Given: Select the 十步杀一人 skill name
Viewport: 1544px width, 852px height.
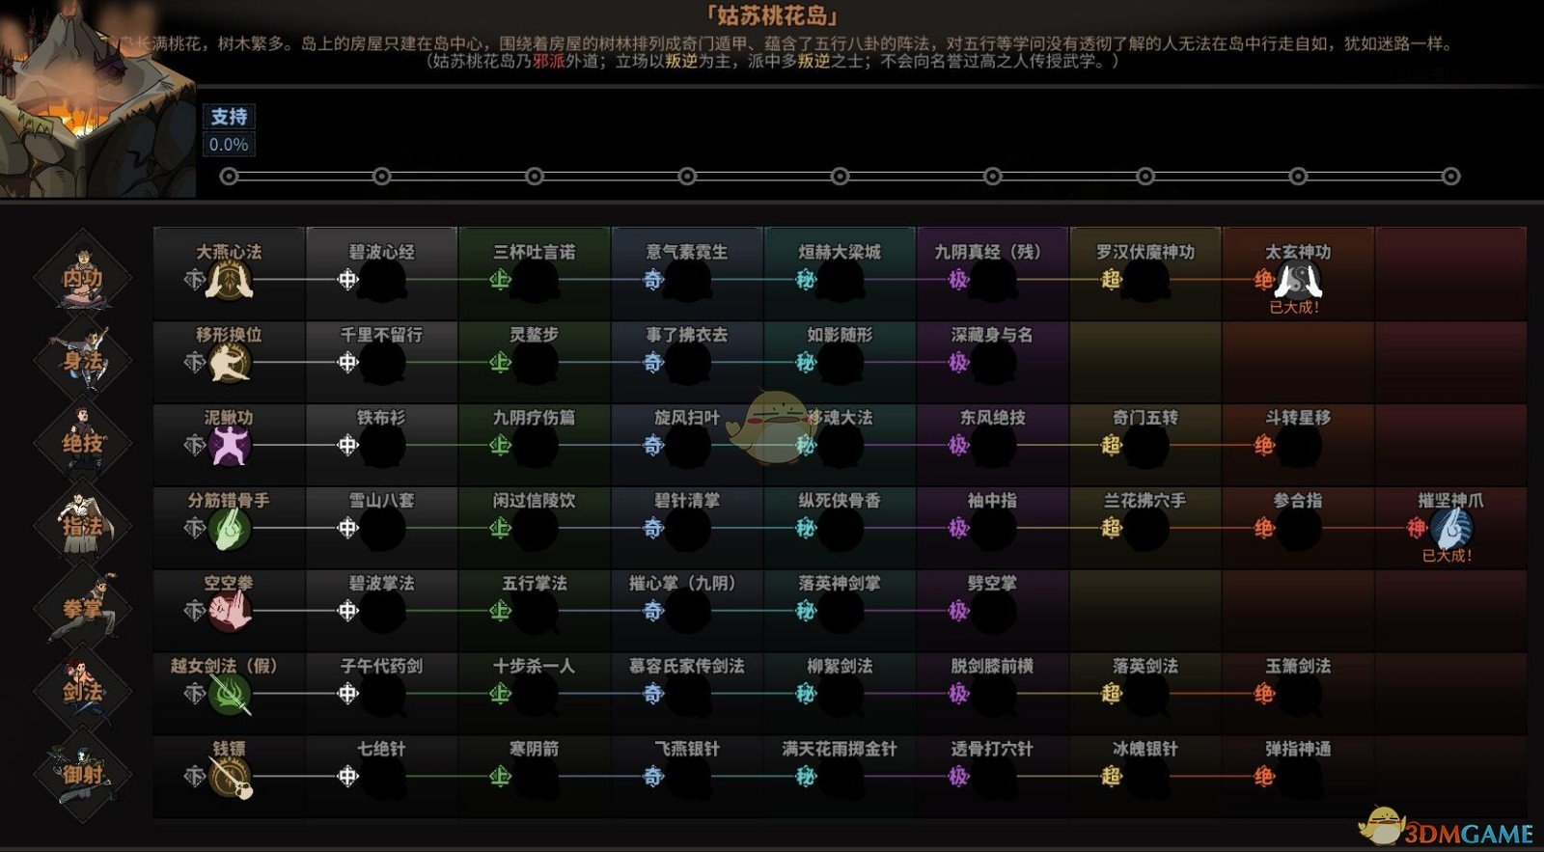Looking at the screenshot, I should [534, 667].
